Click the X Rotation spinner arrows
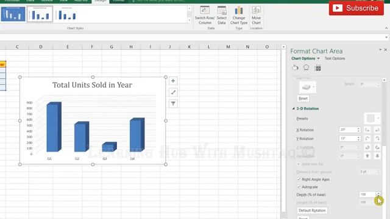 pyautogui.click(x=359, y=130)
